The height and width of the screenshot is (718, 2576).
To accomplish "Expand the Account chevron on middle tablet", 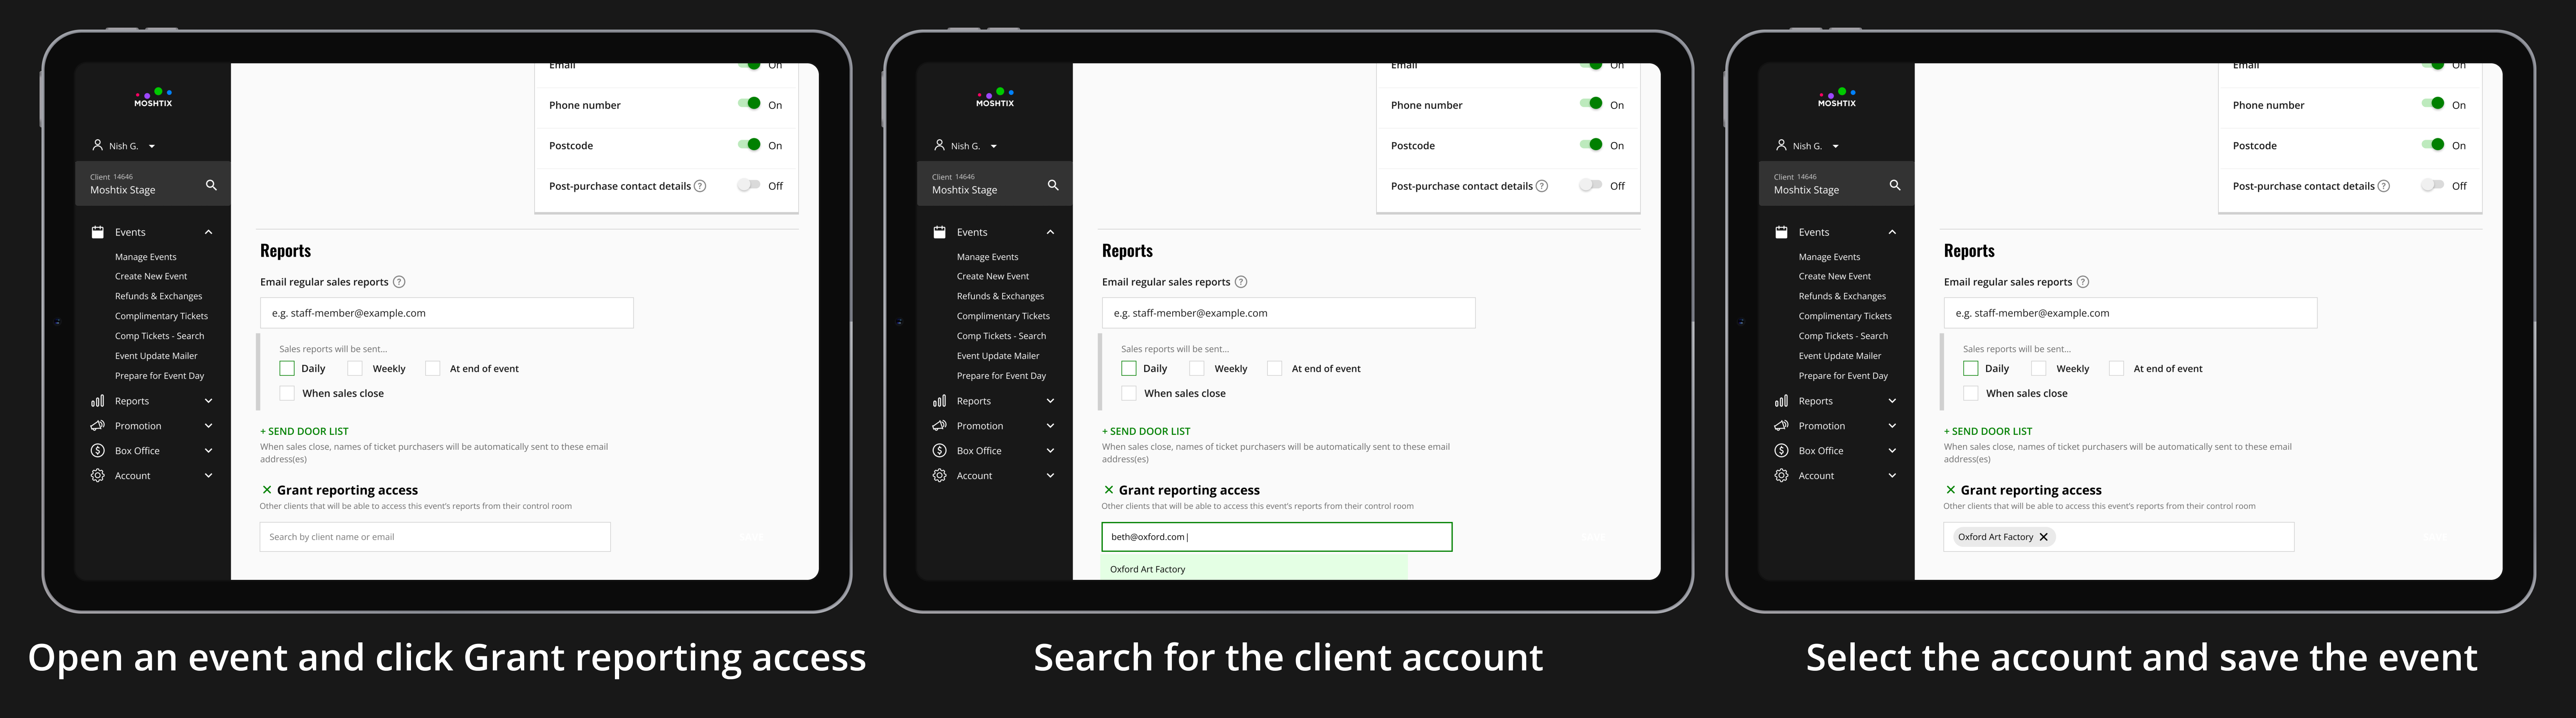I will pos(1050,475).
